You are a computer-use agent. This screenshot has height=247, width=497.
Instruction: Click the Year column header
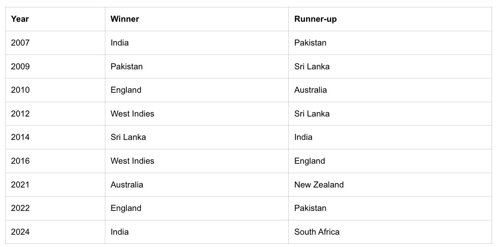[x=20, y=19]
